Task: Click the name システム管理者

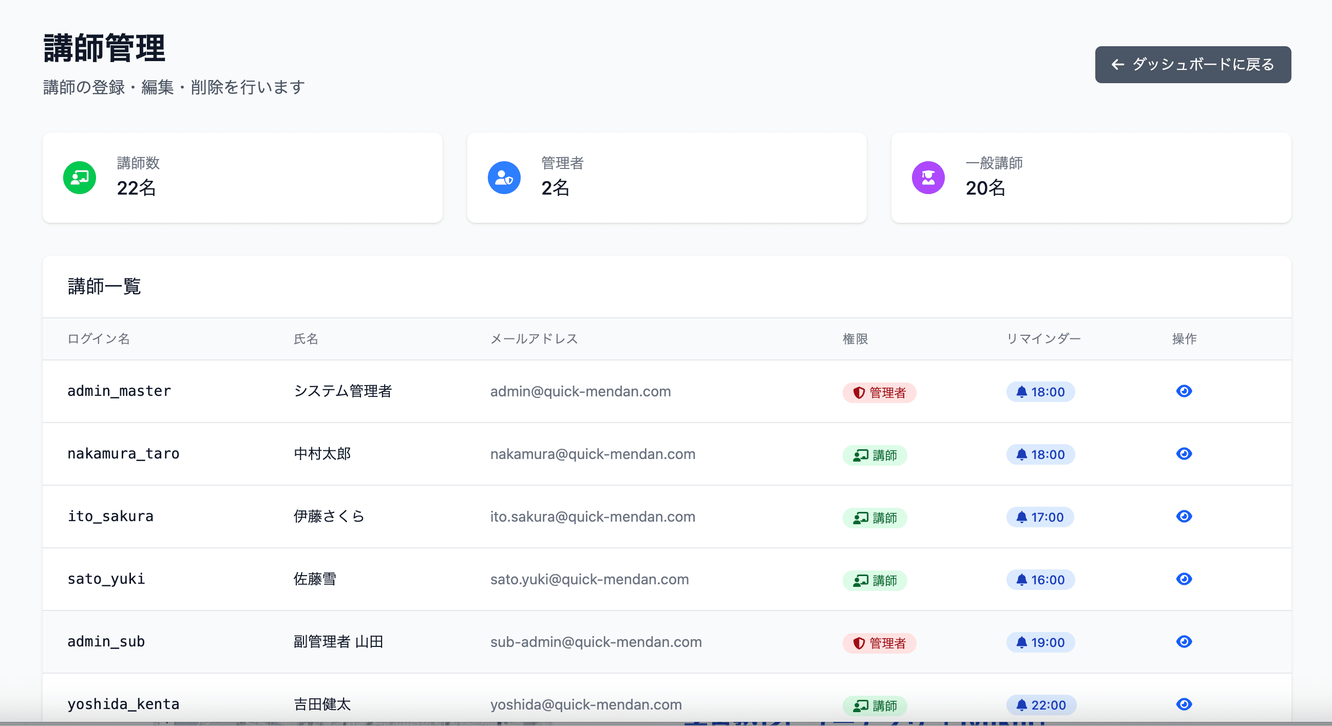Action: point(343,391)
